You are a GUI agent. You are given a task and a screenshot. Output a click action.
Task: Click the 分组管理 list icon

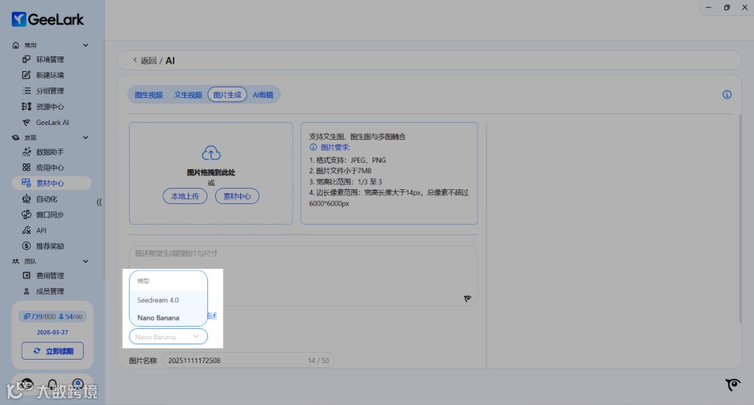27,91
